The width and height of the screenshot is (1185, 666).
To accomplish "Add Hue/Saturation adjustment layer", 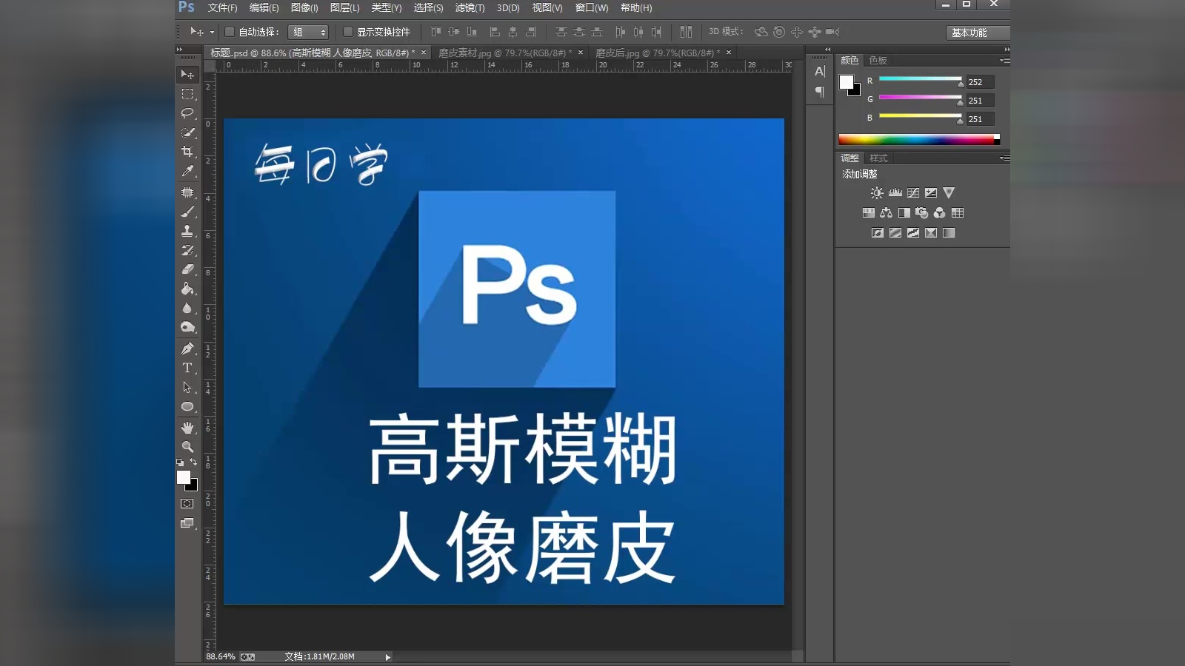I will point(869,212).
